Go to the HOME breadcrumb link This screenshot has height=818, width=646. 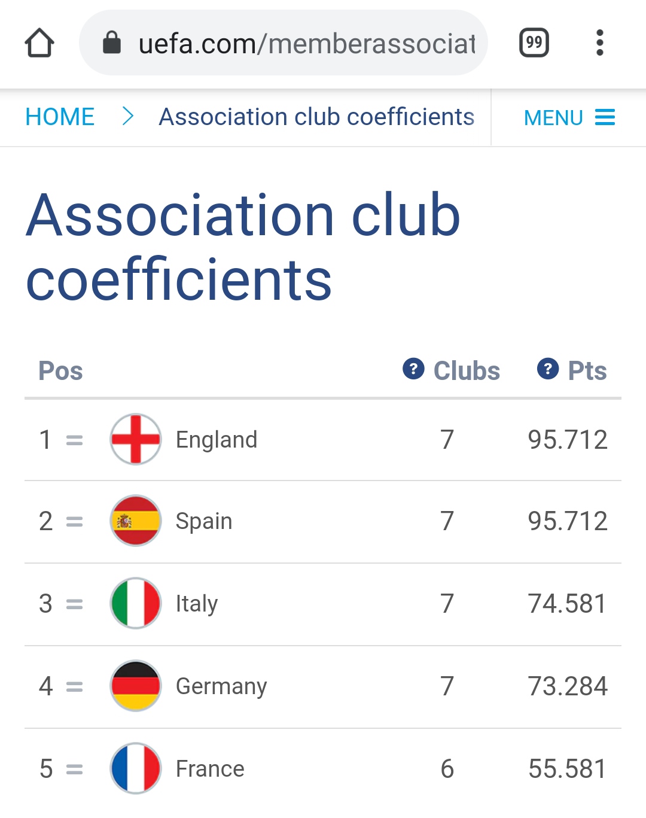(60, 117)
